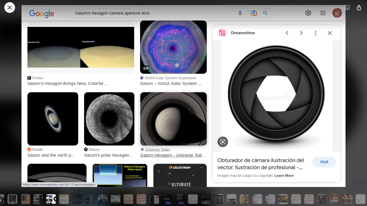Open Saturn's polar hexagon… result title
367x206 pixels.
coord(108,155)
